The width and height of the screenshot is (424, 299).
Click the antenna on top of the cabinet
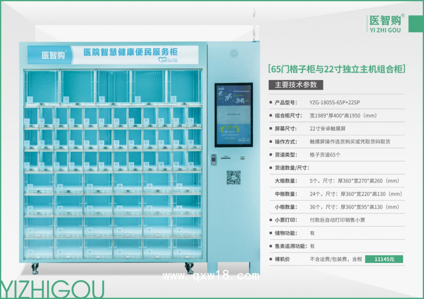tap(254, 25)
